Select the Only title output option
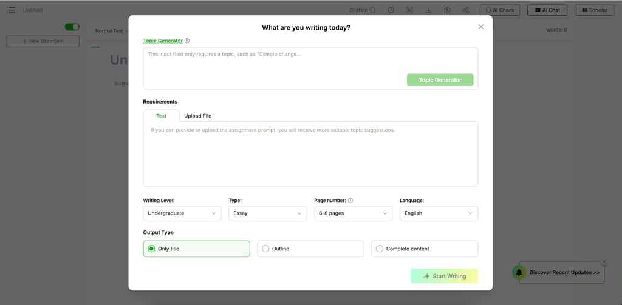The width and height of the screenshot is (622, 305). click(x=196, y=249)
